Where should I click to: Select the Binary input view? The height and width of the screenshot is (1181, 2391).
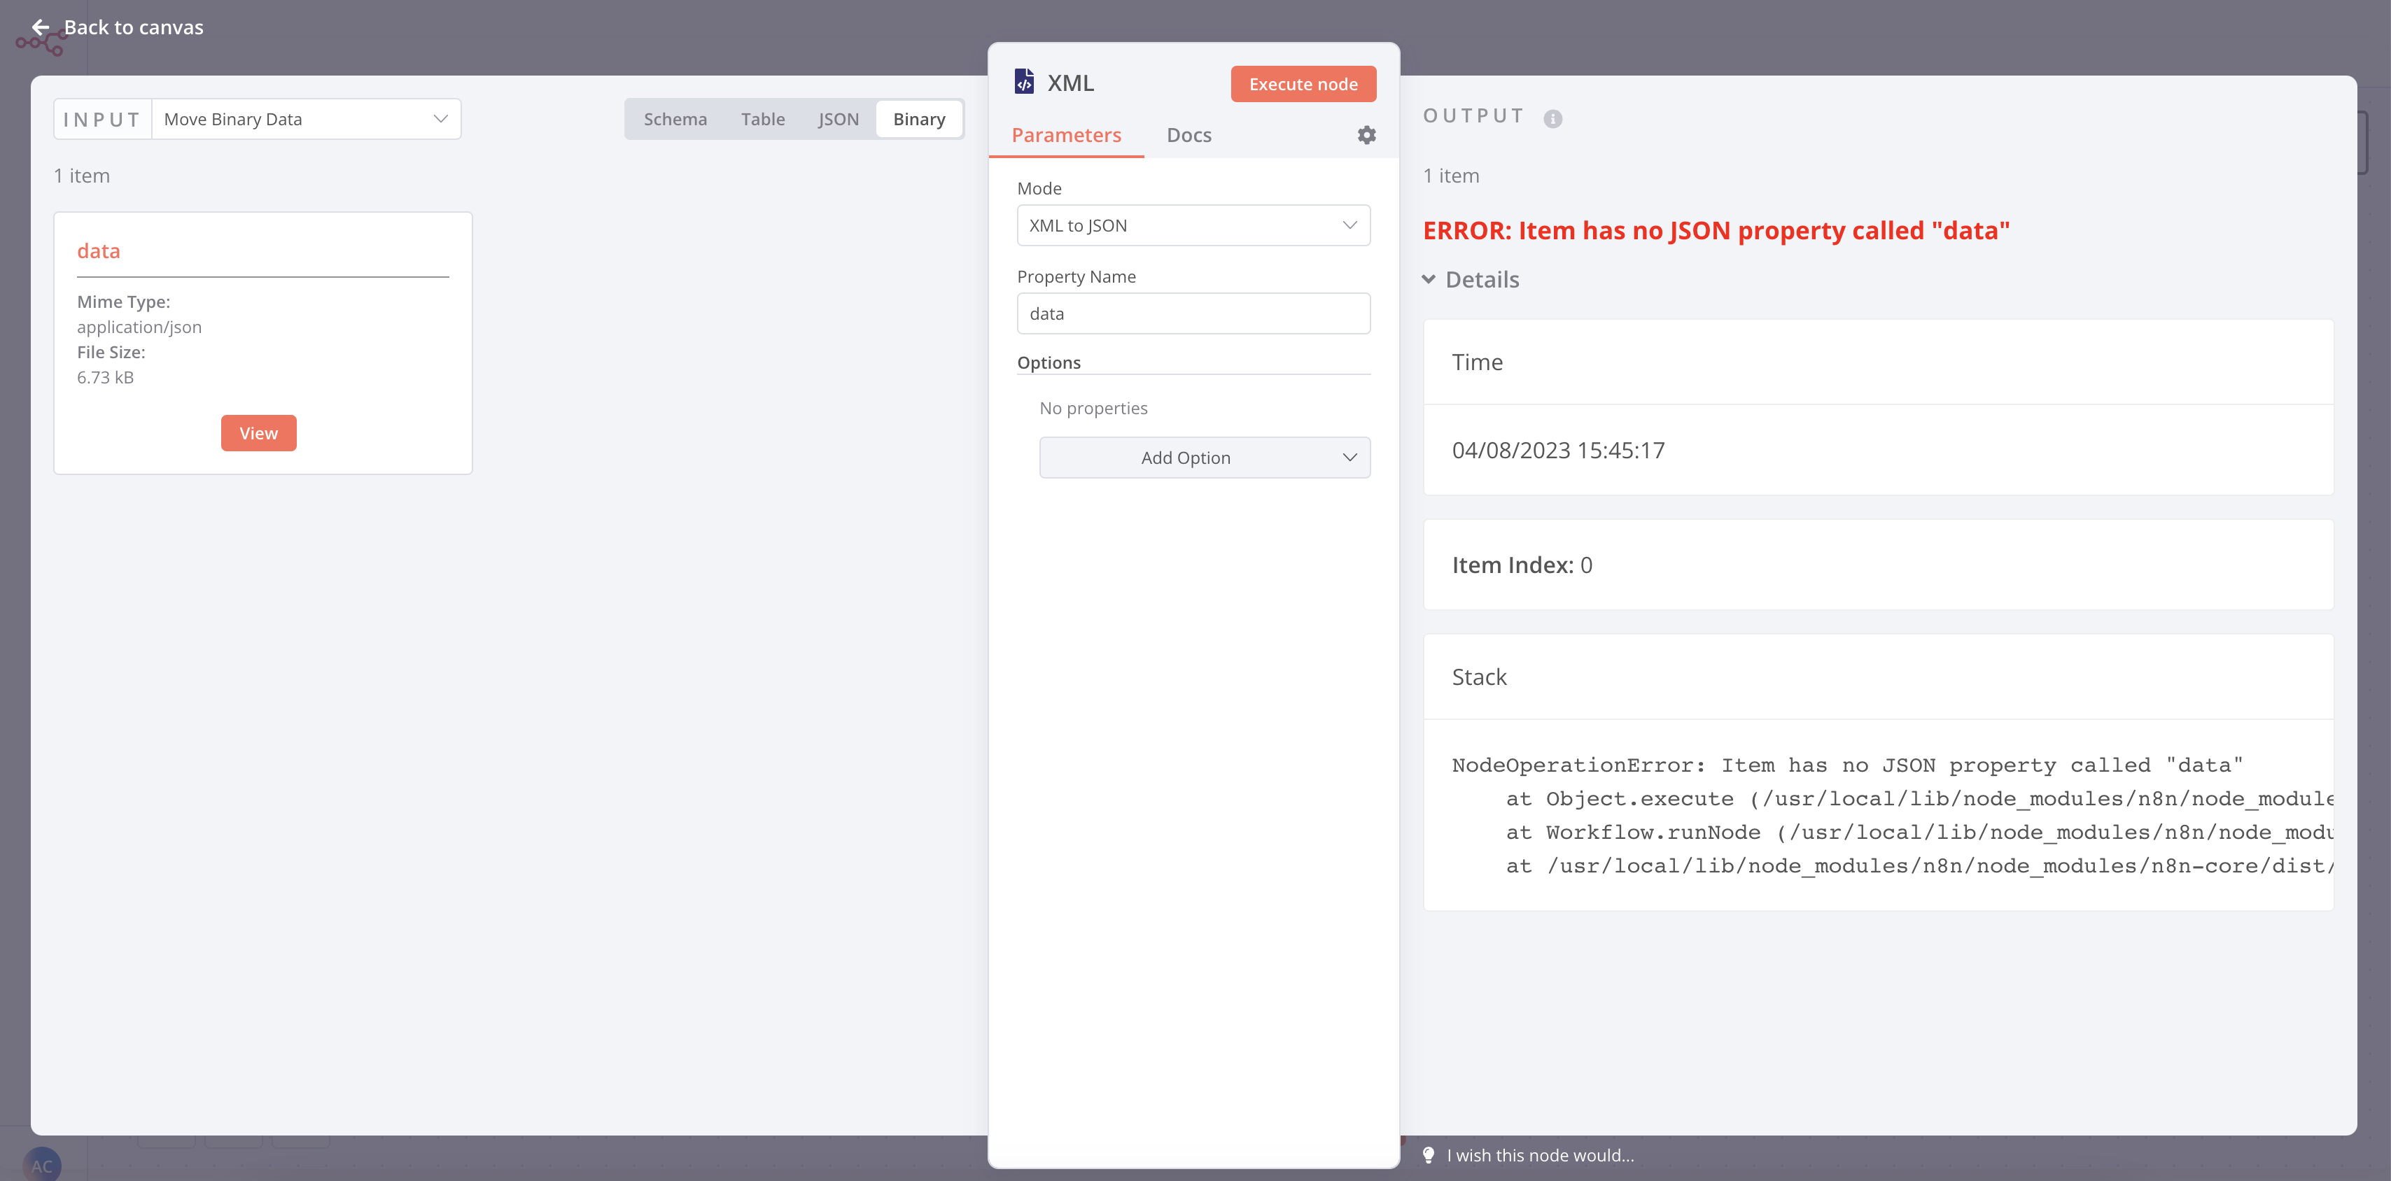tap(919, 119)
